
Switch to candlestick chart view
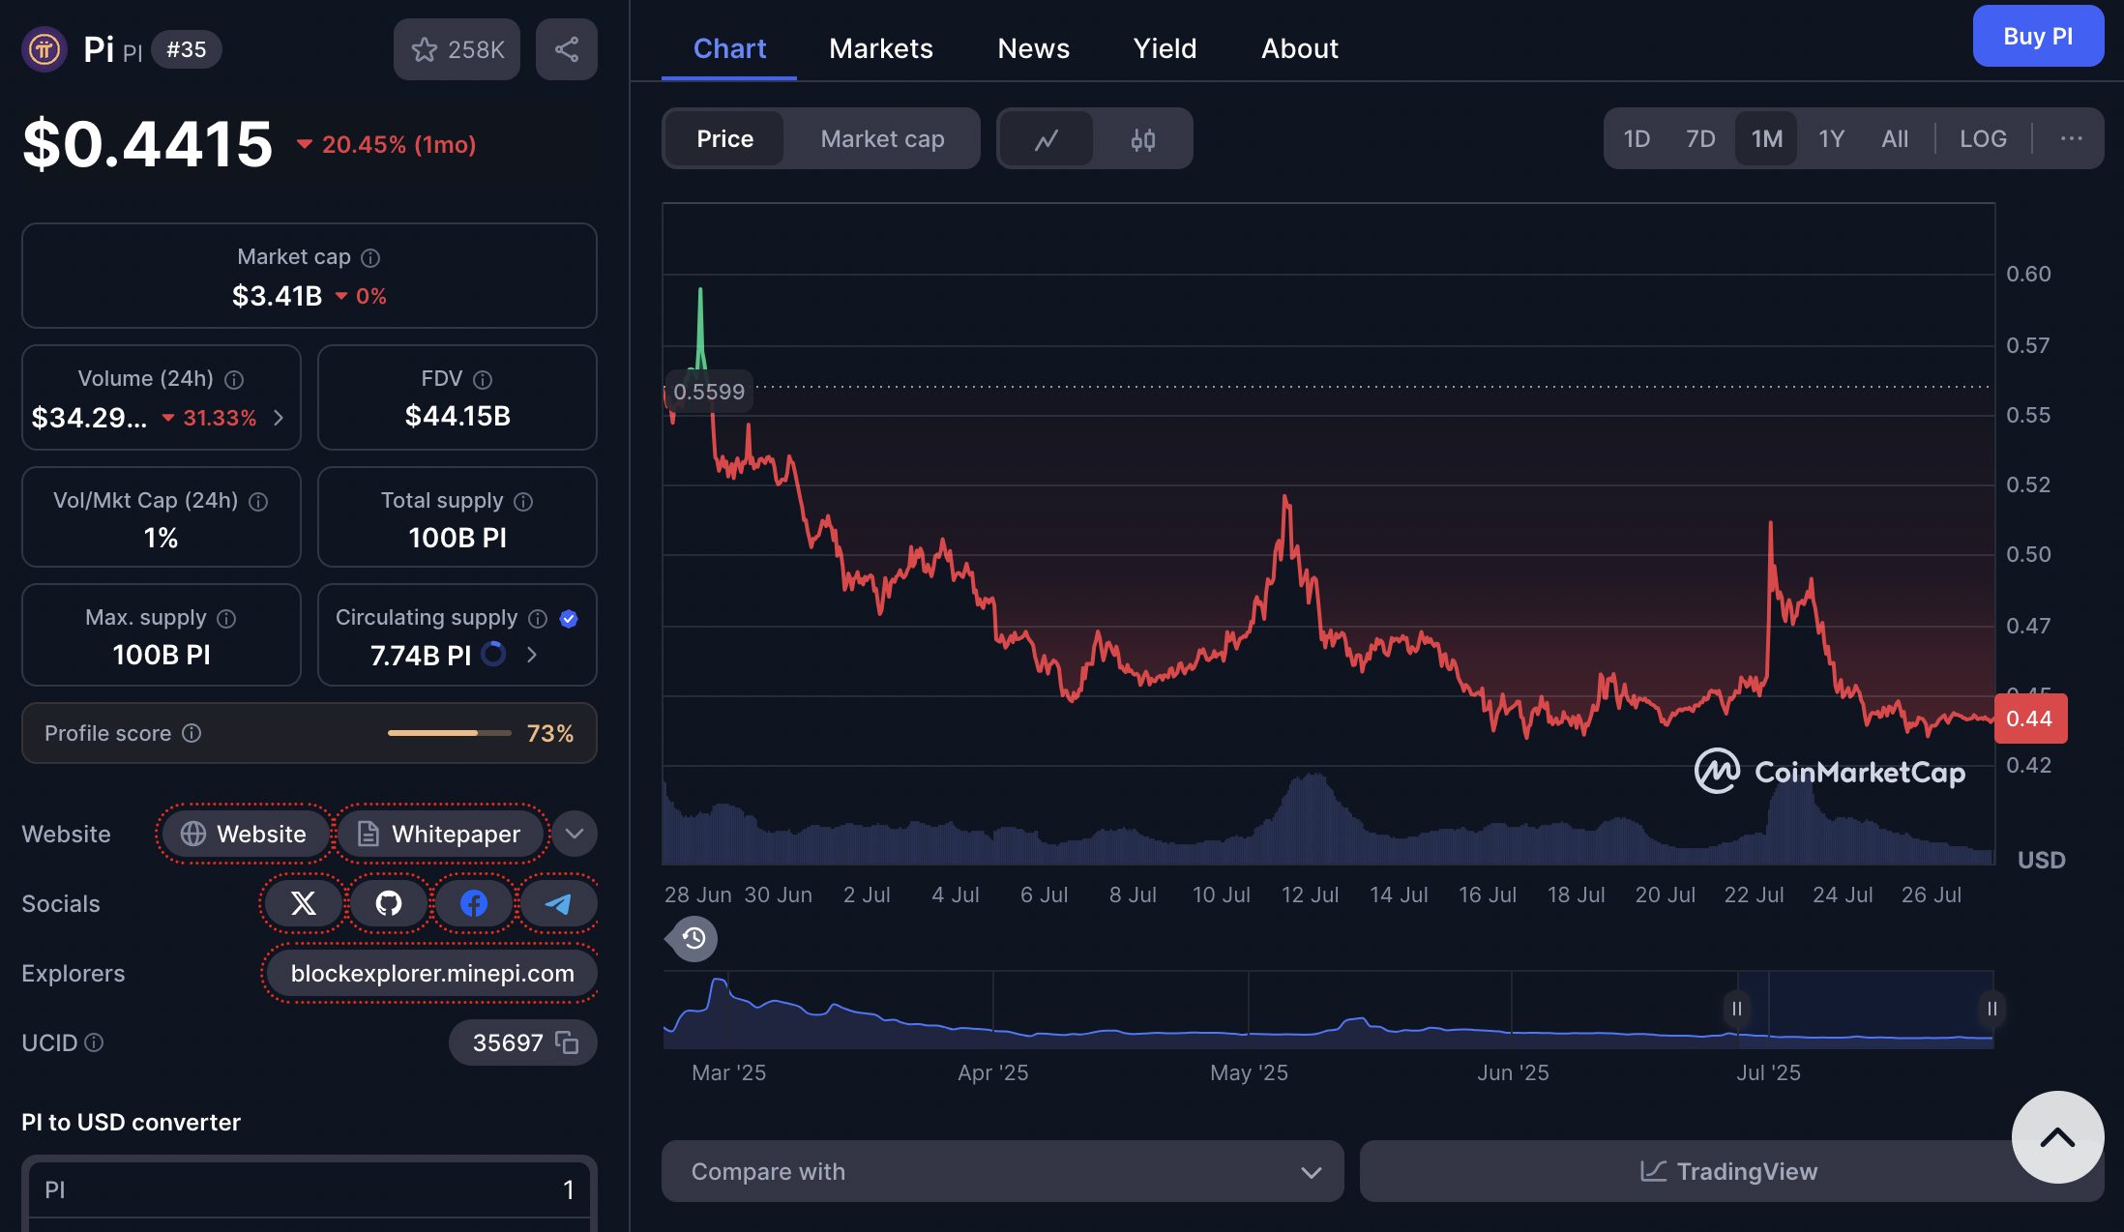[x=1143, y=139]
